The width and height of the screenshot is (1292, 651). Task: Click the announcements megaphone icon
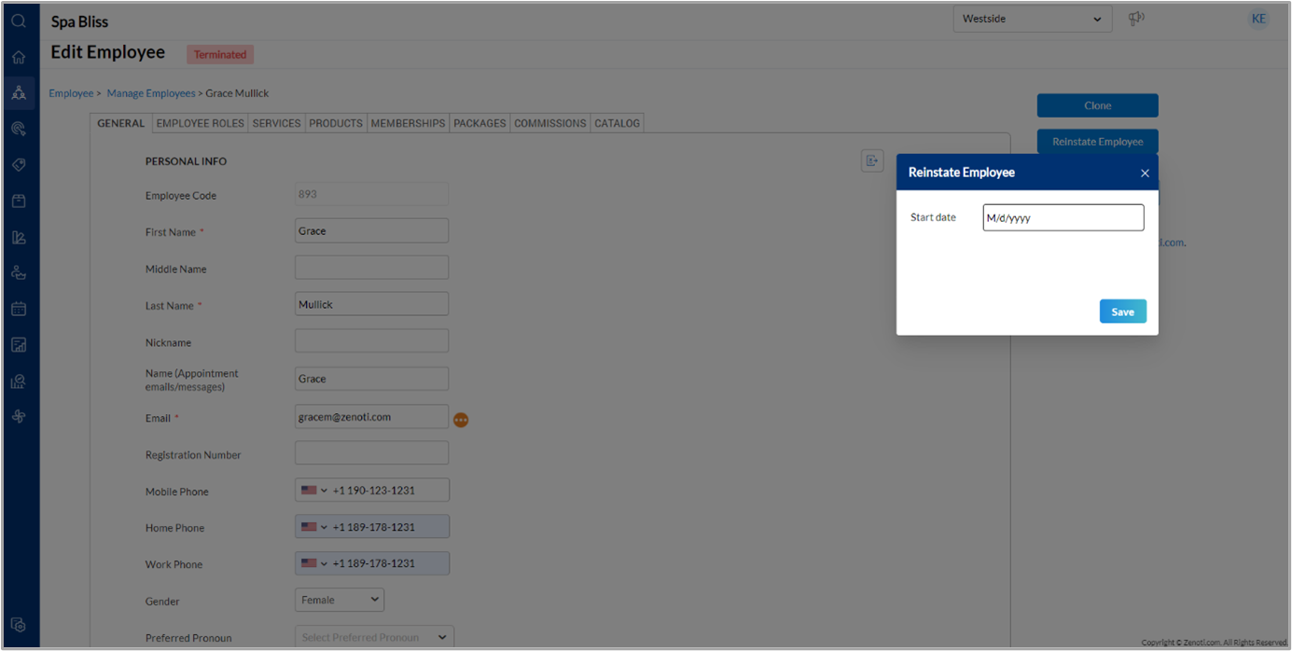[x=1136, y=19]
